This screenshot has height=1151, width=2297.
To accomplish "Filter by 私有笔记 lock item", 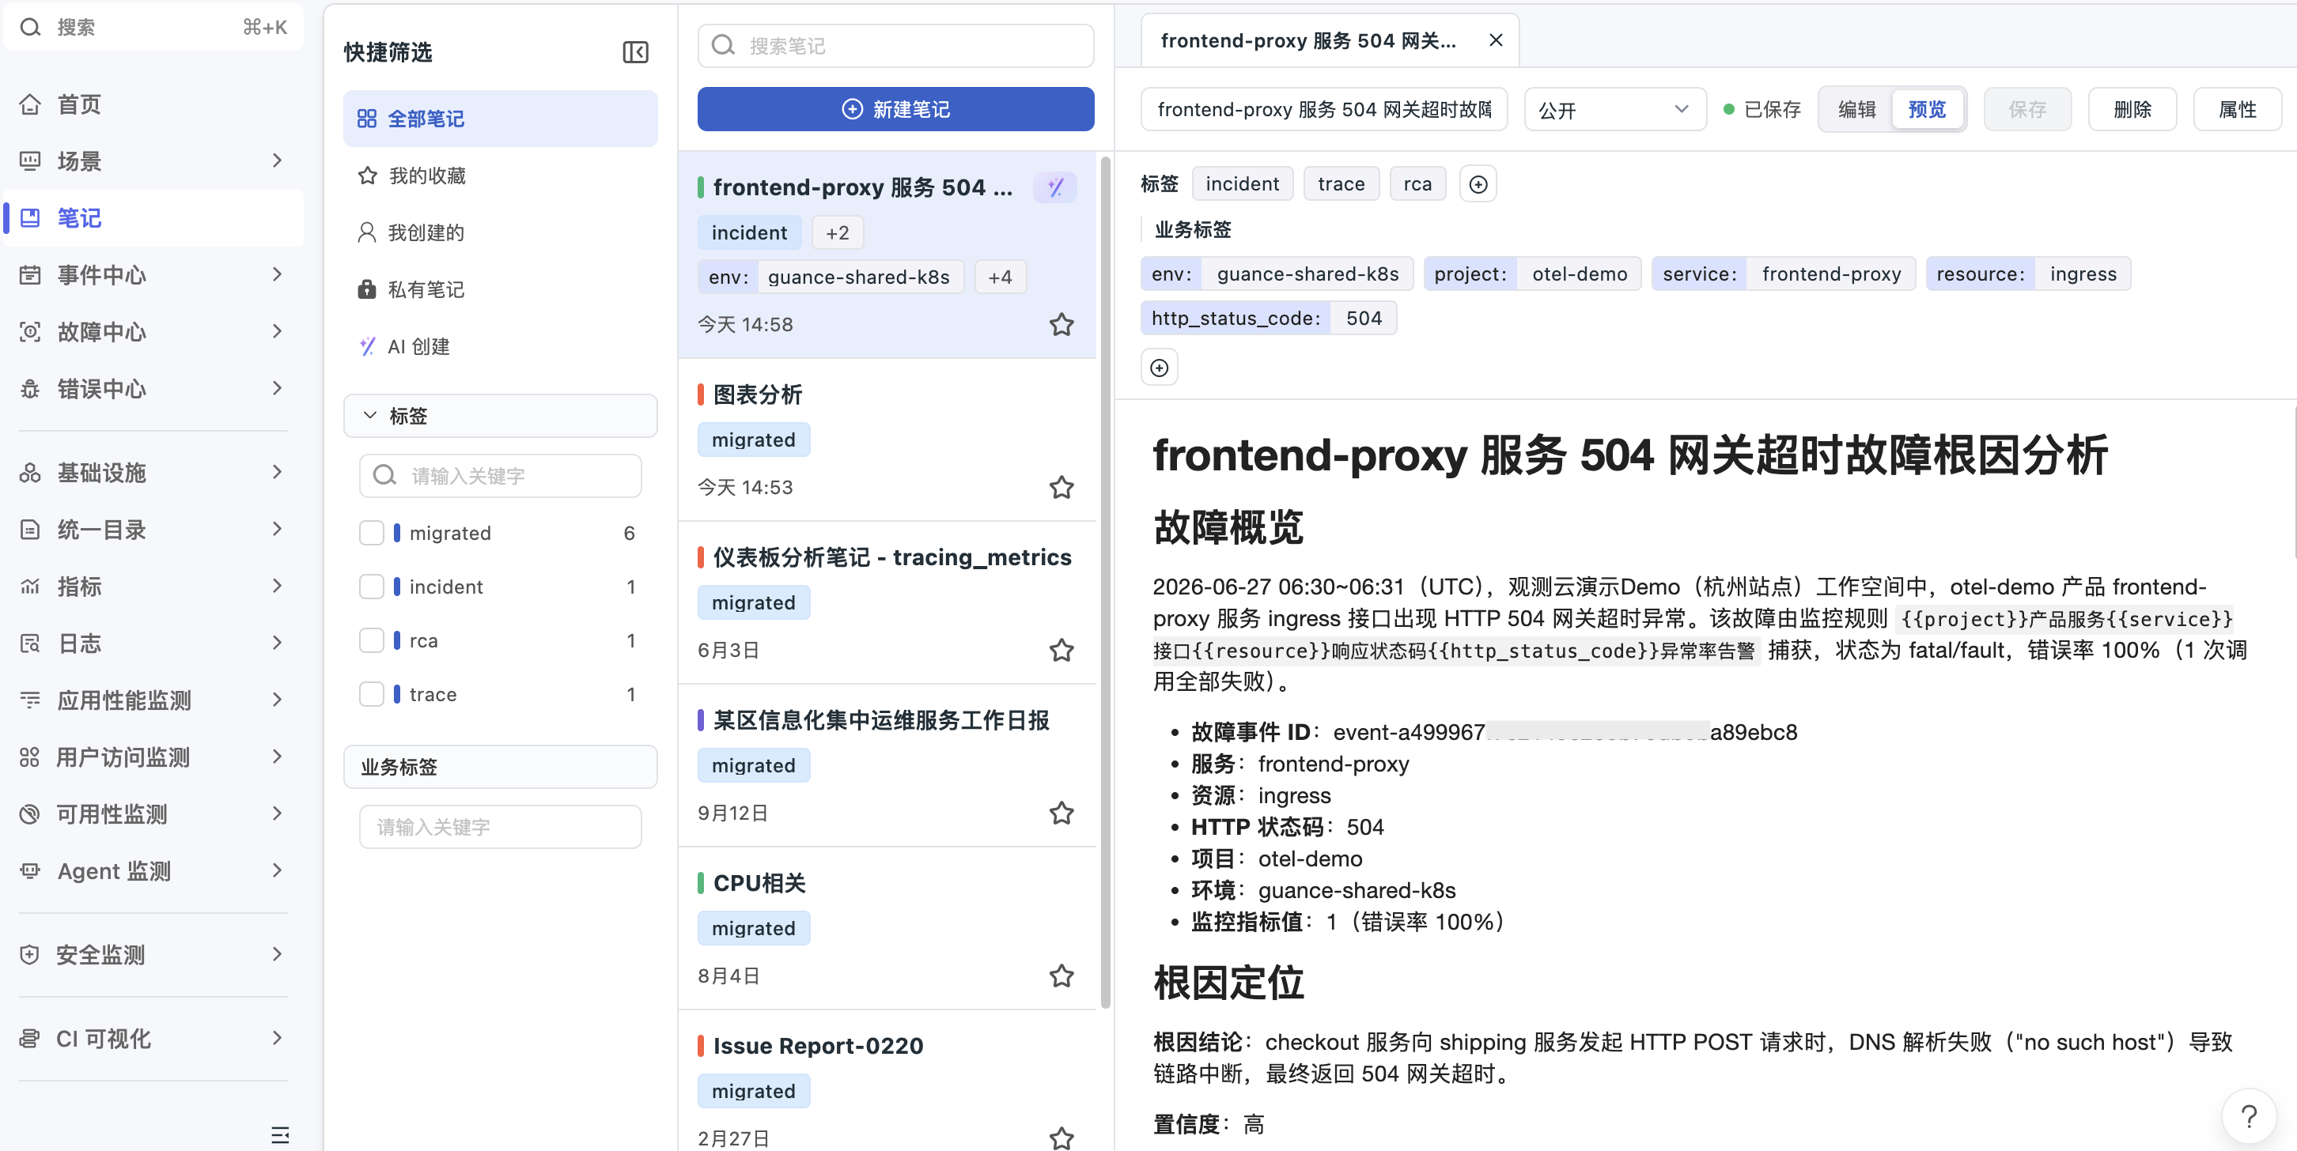I will pyautogui.click(x=500, y=289).
